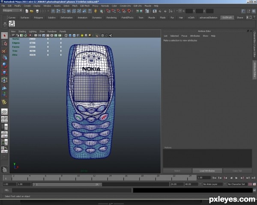Screen dimensions: 257x205
Task: Toggle wireframe on shaded icon
Action: point(74,35)
